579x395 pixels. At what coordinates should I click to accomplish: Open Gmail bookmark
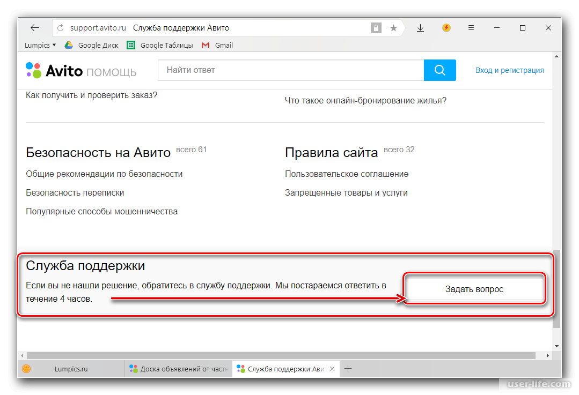[217, 45]
